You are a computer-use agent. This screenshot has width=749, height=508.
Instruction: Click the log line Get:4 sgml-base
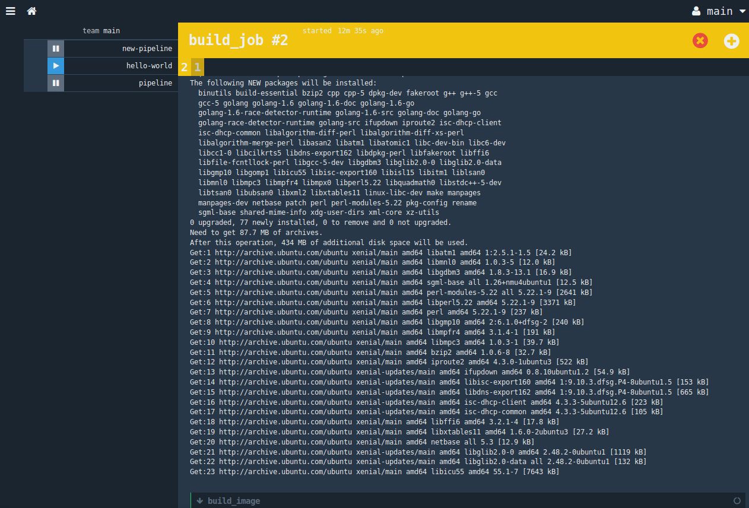coord(391,282)
